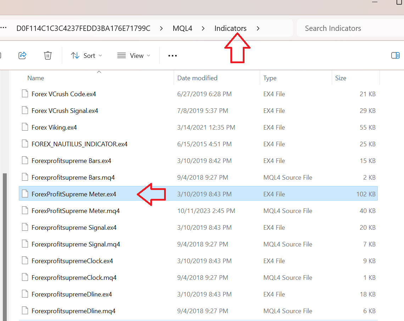
Task: Select file Forex VCrush Code.ex4
Action: click(x=198, y=94)
